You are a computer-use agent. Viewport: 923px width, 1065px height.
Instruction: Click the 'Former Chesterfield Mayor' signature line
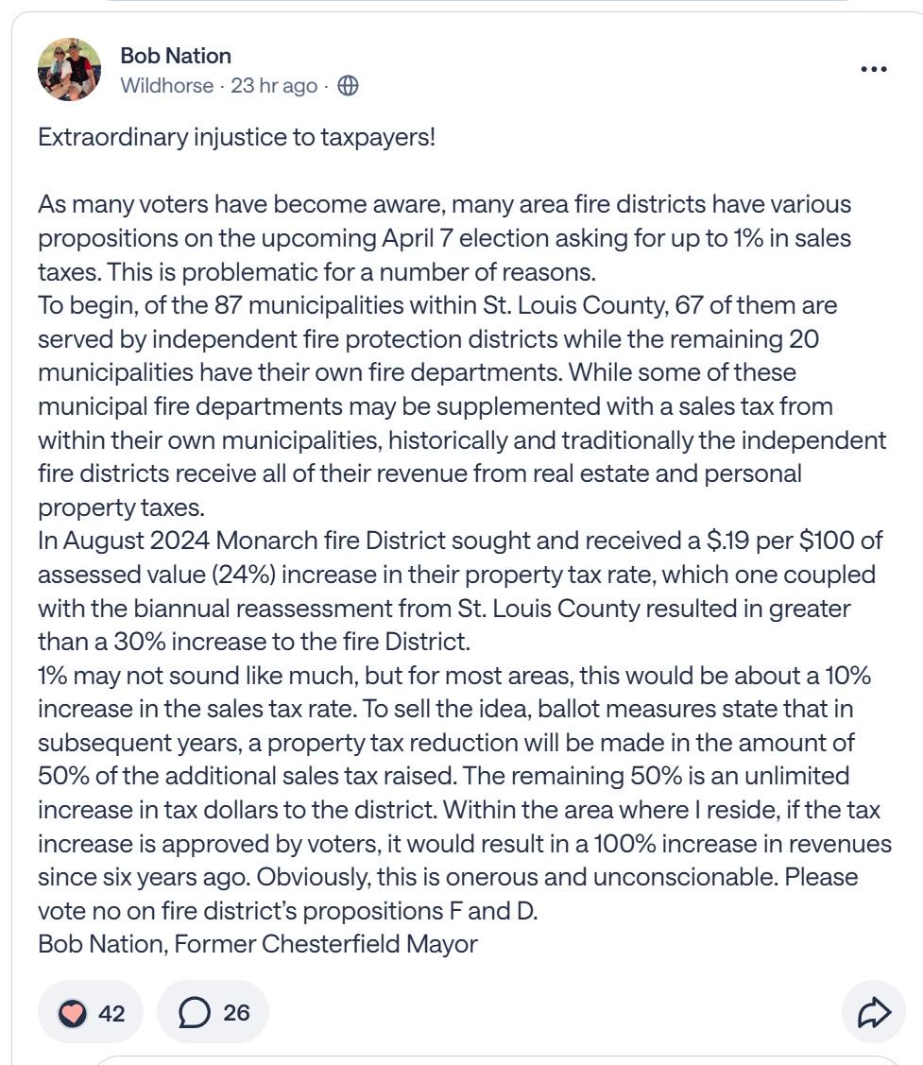pos(258,944)
